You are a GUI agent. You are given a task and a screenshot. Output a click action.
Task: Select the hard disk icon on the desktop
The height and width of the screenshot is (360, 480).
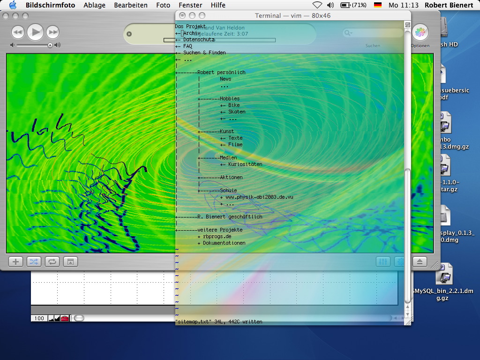[x=444, y=27]
